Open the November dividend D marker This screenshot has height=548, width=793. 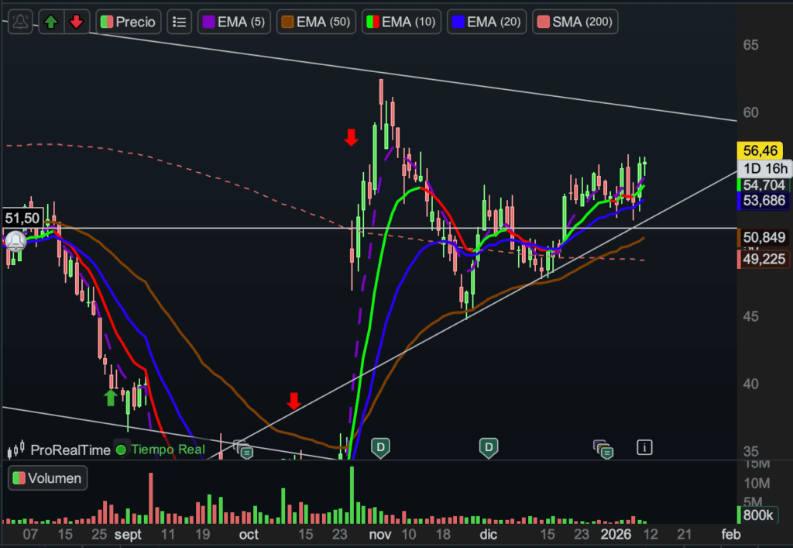pos(380,446)
